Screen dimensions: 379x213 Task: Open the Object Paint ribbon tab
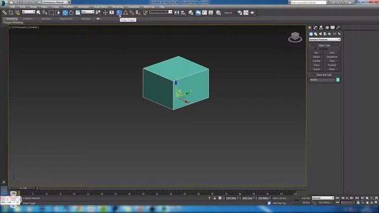66,18
